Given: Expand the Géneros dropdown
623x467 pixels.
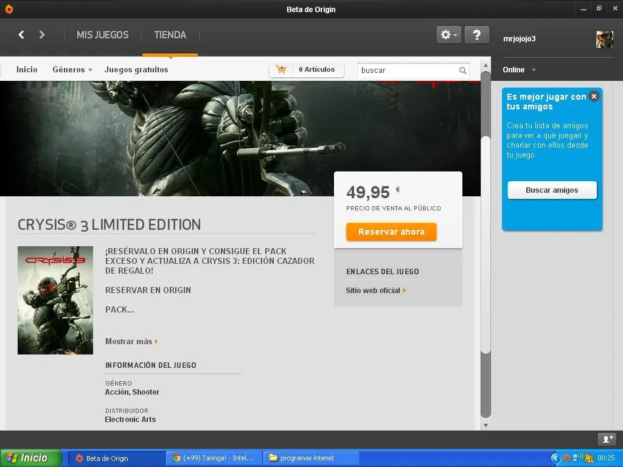Looking at the screenshot, I should pyautogui.click(x=72, y=69).
